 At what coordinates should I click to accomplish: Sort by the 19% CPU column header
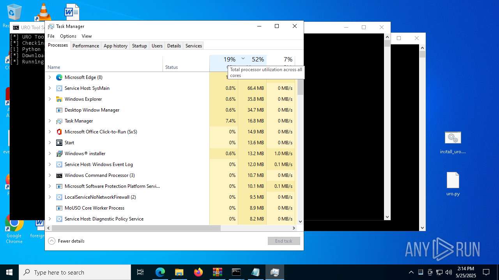click(224, 64)
